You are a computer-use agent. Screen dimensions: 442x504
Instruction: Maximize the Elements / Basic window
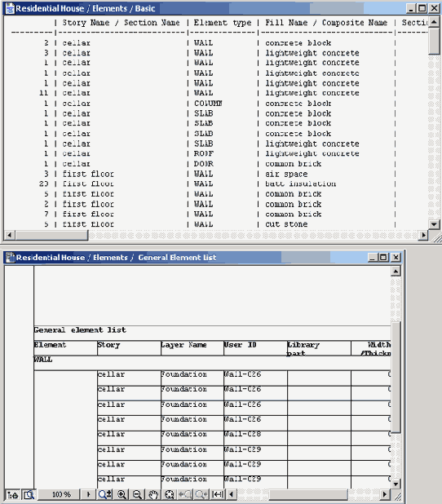coord(422,8)
